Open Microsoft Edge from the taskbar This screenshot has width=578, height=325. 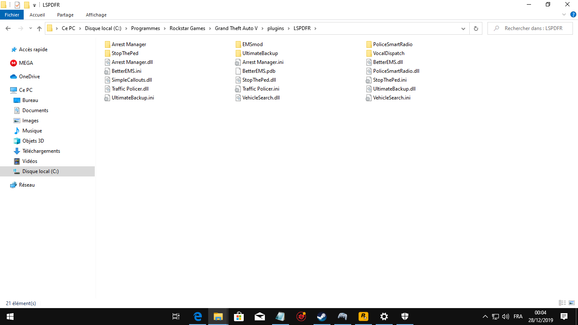pyautogui.click(x=198, y=317)
